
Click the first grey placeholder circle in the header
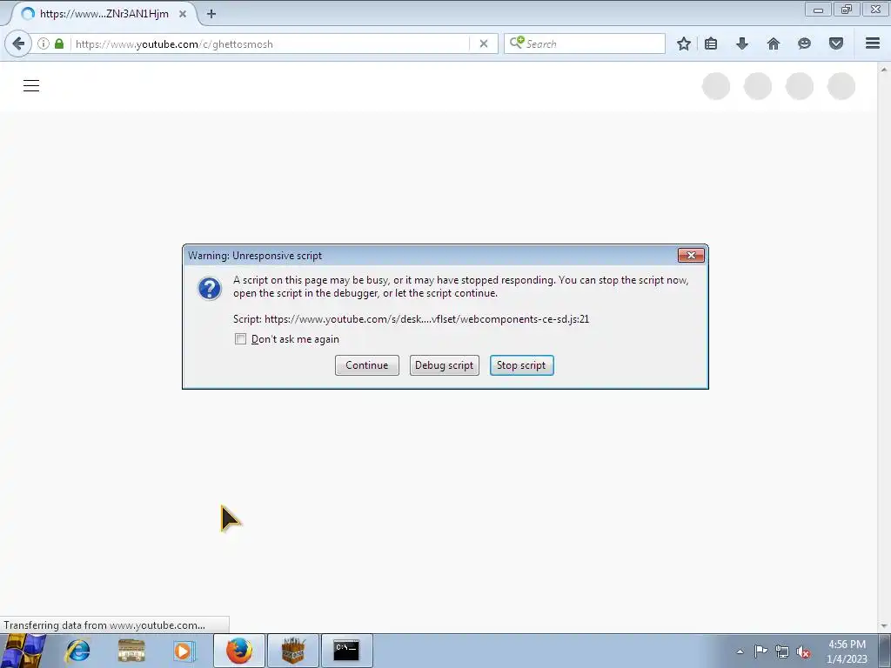pos(716,86)
